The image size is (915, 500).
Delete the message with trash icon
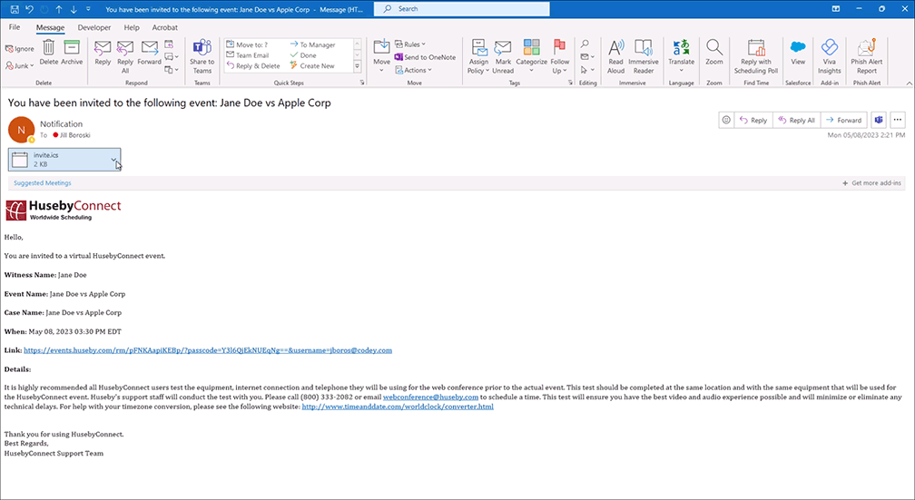click(49, 53)
